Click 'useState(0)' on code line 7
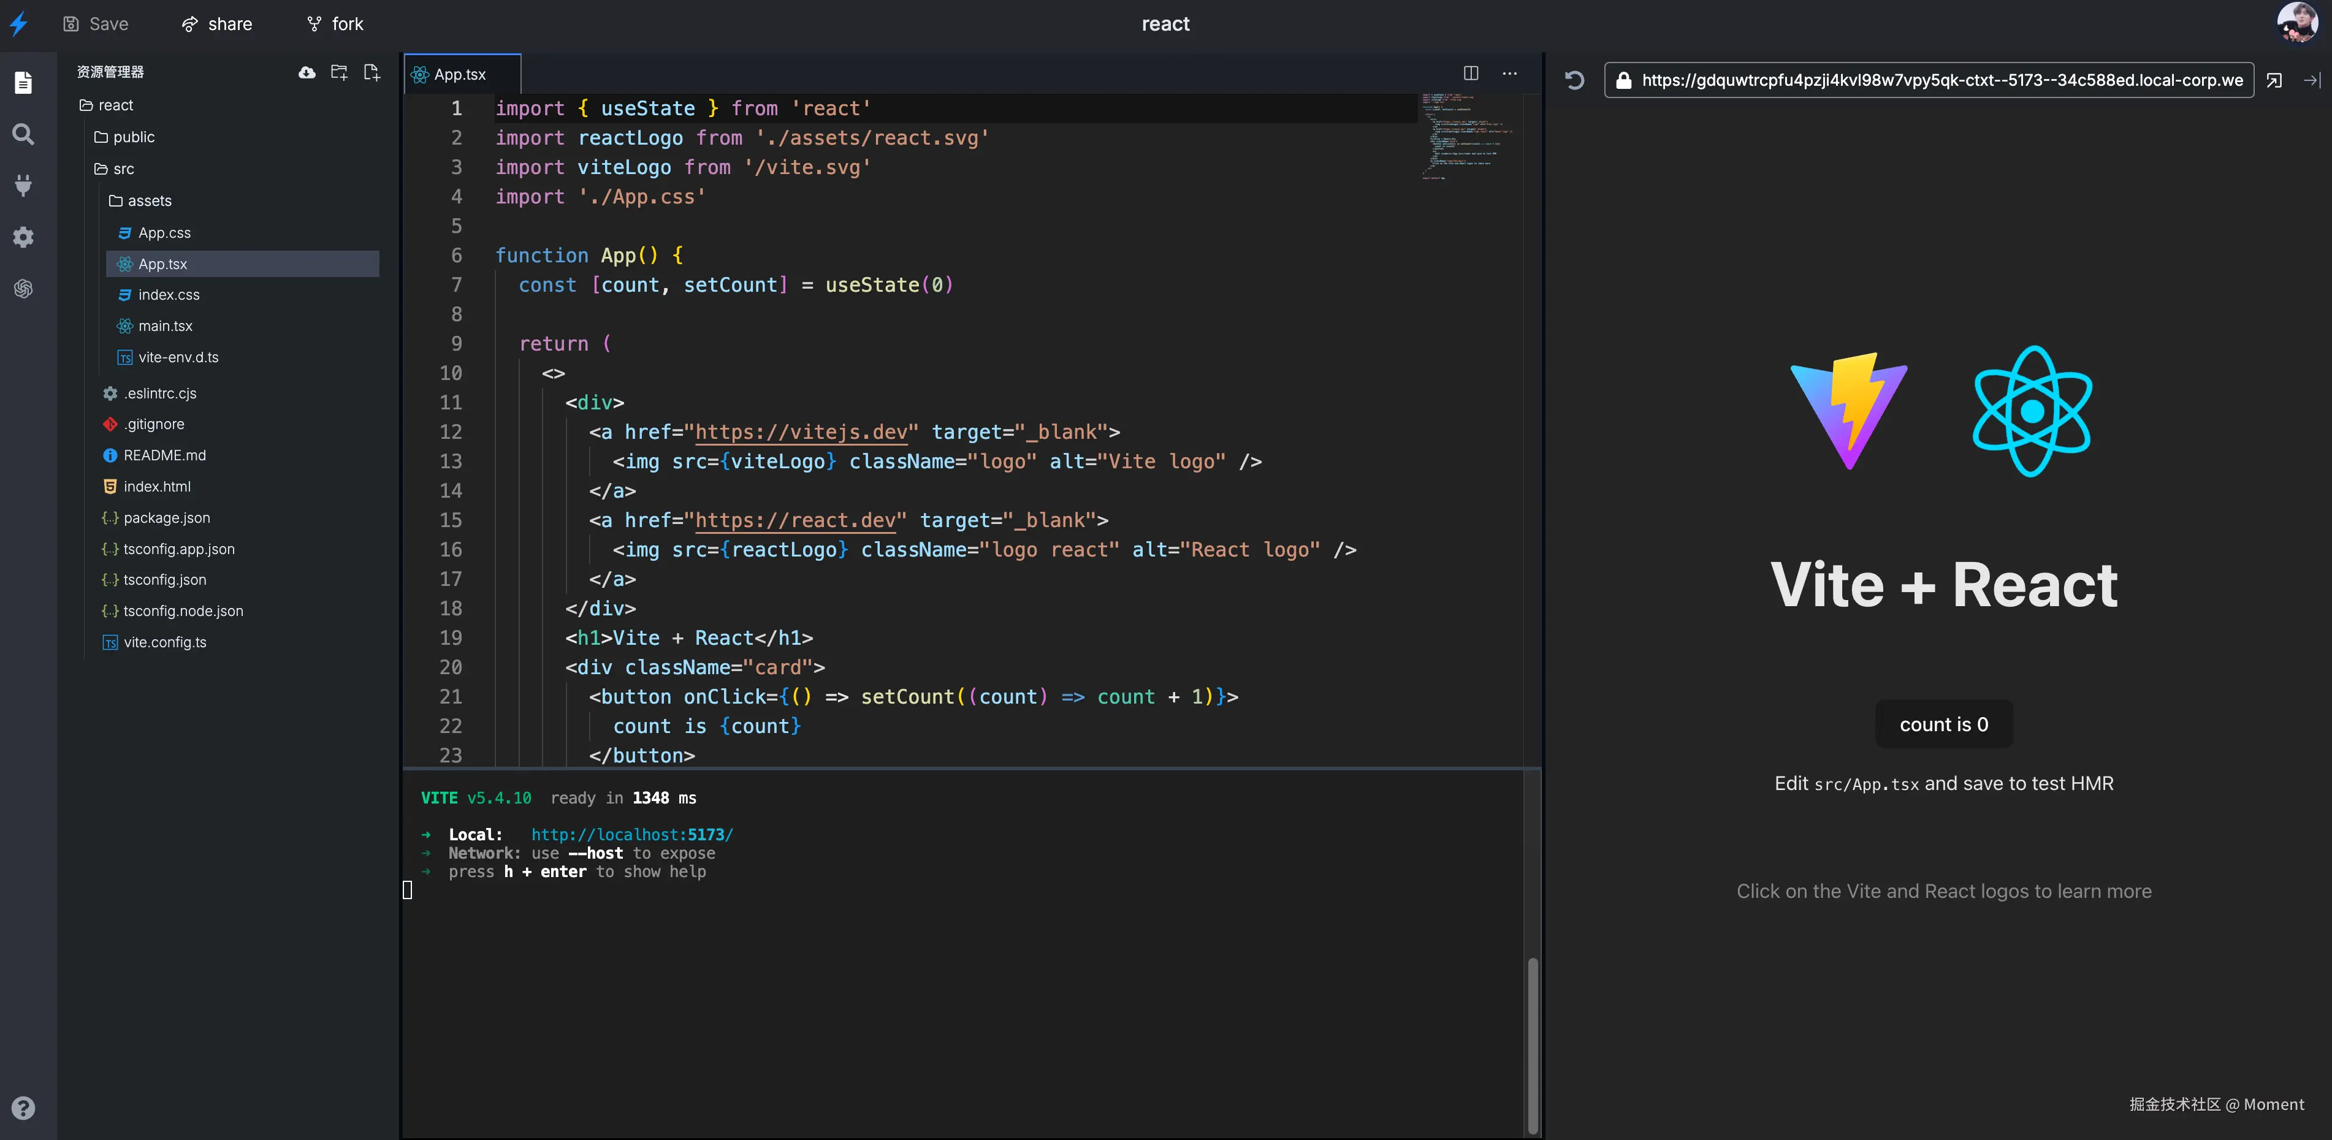Image resolution: width=2332 pixels, height=1140 pixels. 889,285
